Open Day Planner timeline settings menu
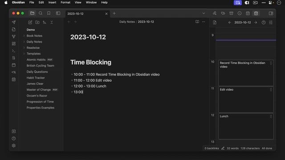This screenshot has height=160, width=285. tap(271, 23)
